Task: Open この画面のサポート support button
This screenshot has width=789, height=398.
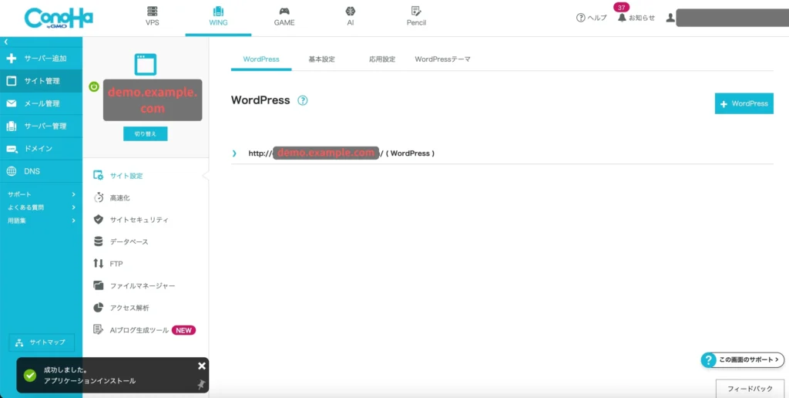Action: pos(742,359)
